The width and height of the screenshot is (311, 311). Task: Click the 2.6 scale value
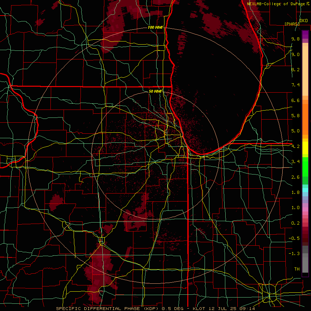tap(295, 177)
